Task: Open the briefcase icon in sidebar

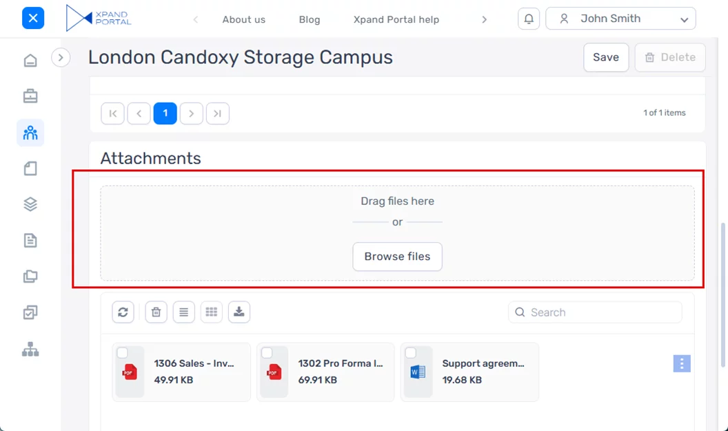Action: point(30,97)
